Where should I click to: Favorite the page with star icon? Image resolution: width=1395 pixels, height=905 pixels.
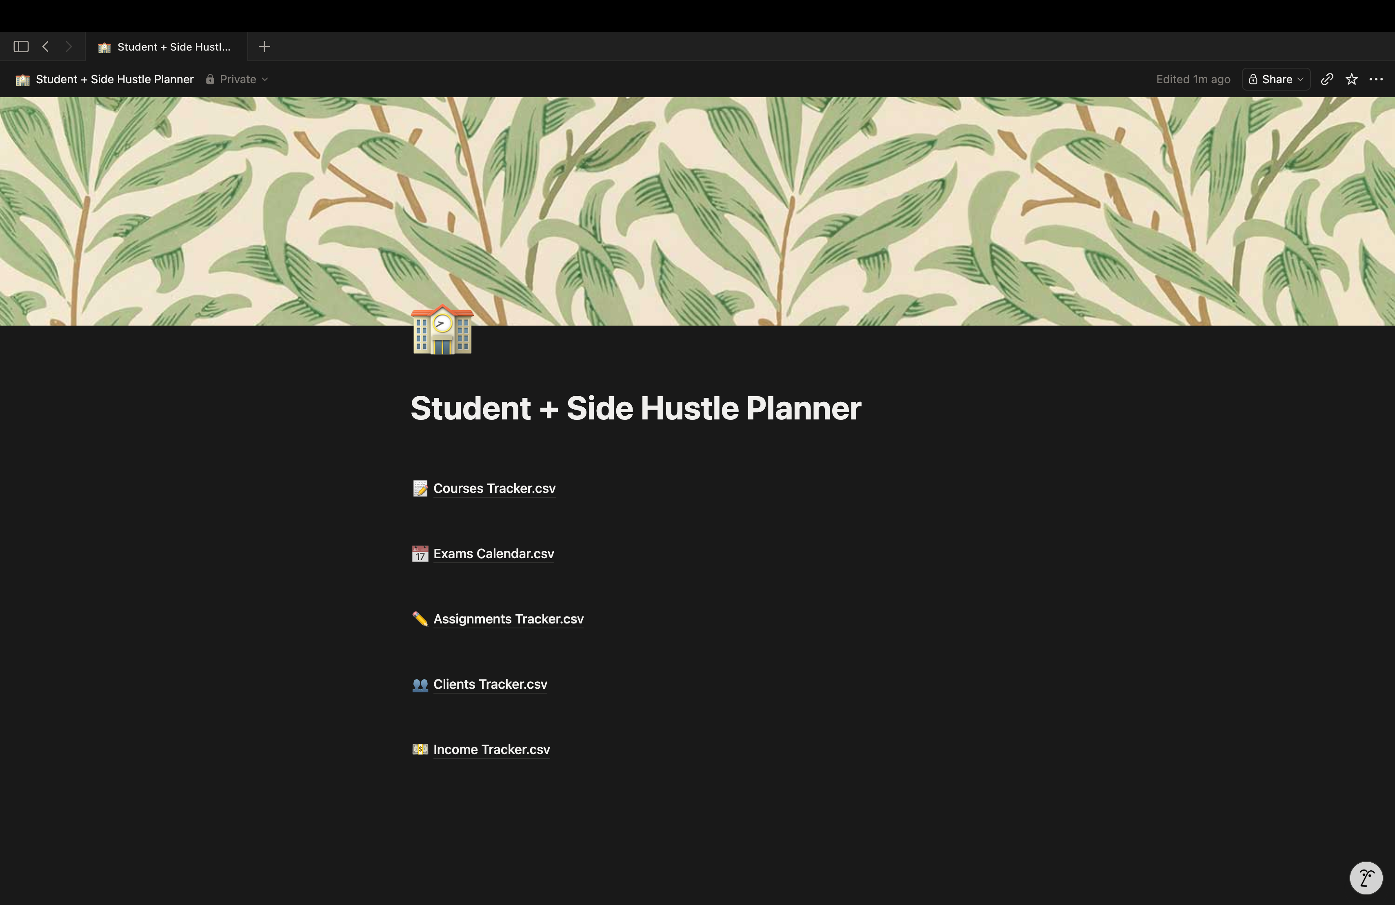coord(1352,79)
